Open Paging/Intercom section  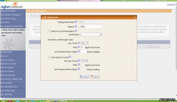(x=13, y=87)
